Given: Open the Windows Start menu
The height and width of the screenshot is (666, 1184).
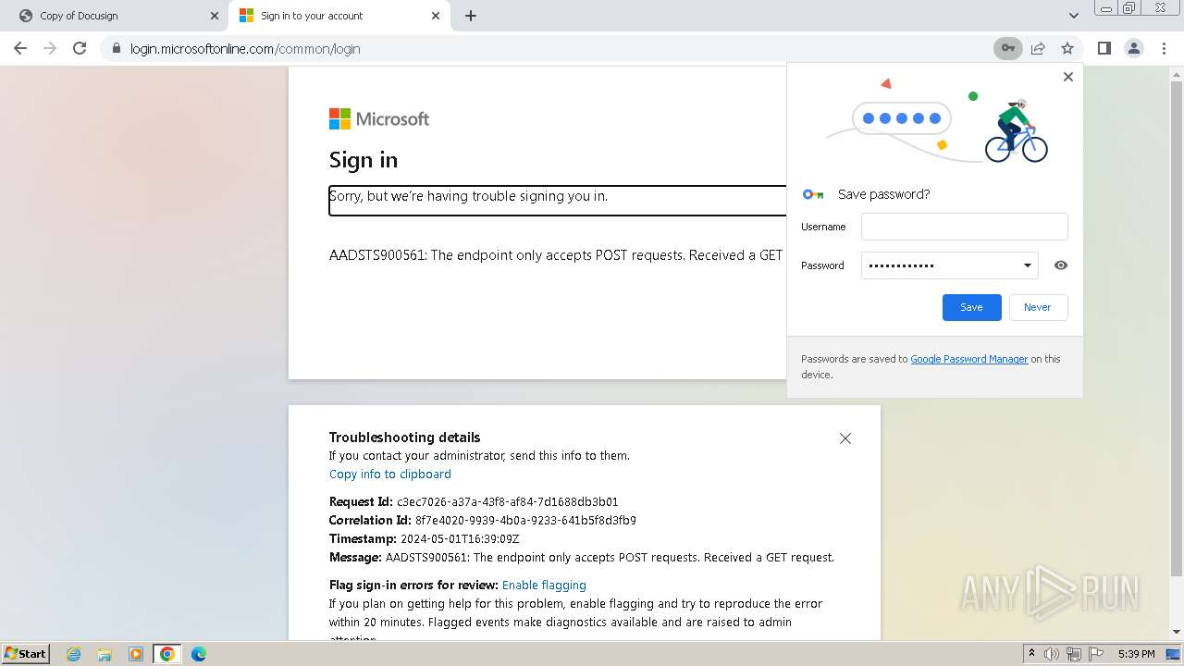Looking at the screenshot, I should [25, 653].
